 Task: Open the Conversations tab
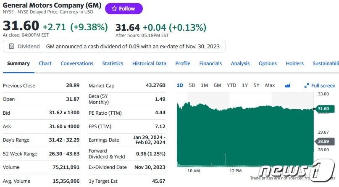77,63
